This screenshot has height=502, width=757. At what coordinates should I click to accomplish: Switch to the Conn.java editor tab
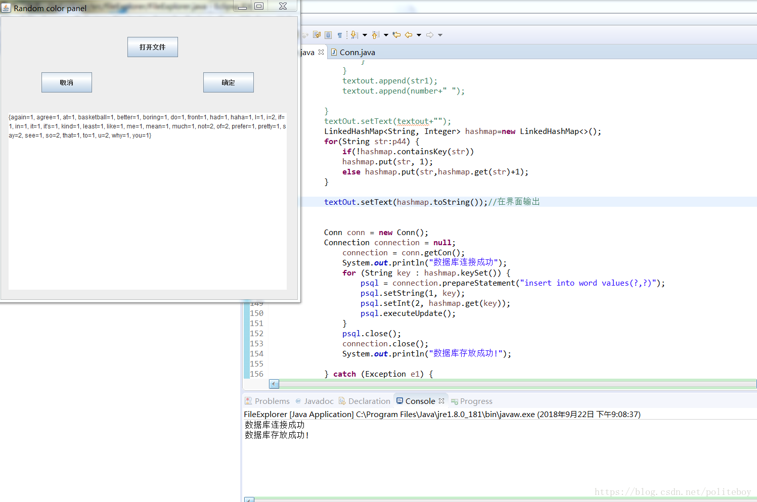click(353, 52)
